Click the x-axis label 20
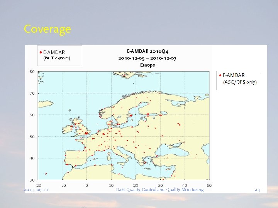Screen dimensions: 278x208 (136, 185)
